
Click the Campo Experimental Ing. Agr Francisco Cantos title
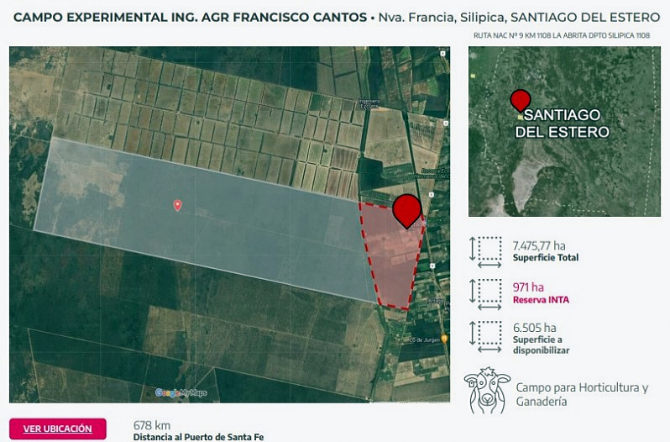(x=190, y=17)
